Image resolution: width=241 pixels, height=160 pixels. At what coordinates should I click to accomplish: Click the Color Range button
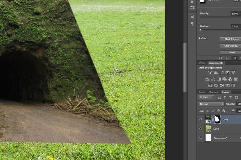[x=230, y=46]
